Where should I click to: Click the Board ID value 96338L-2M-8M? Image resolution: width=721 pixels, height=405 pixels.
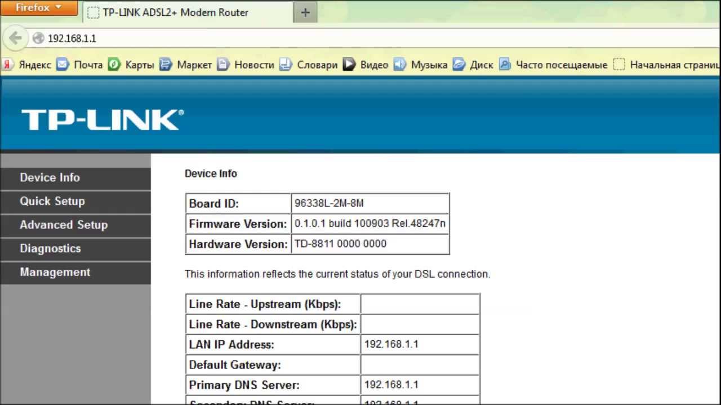[x=329, y=204]
